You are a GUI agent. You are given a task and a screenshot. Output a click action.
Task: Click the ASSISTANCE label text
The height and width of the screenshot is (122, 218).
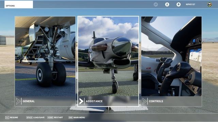94,101
